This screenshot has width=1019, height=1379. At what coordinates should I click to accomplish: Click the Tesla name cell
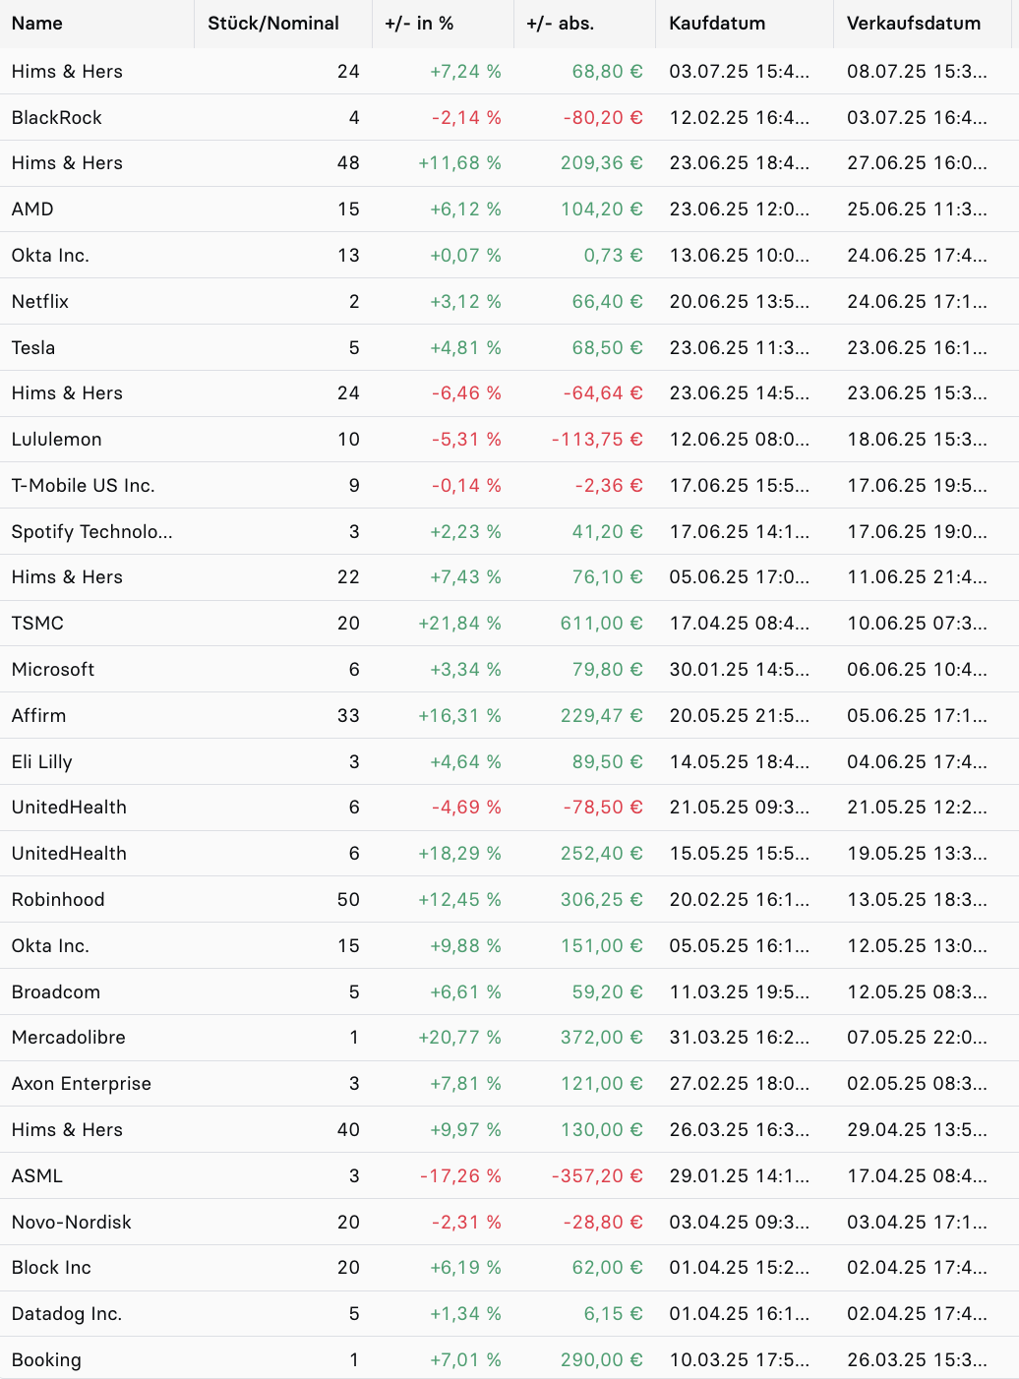tap(33, 348)
